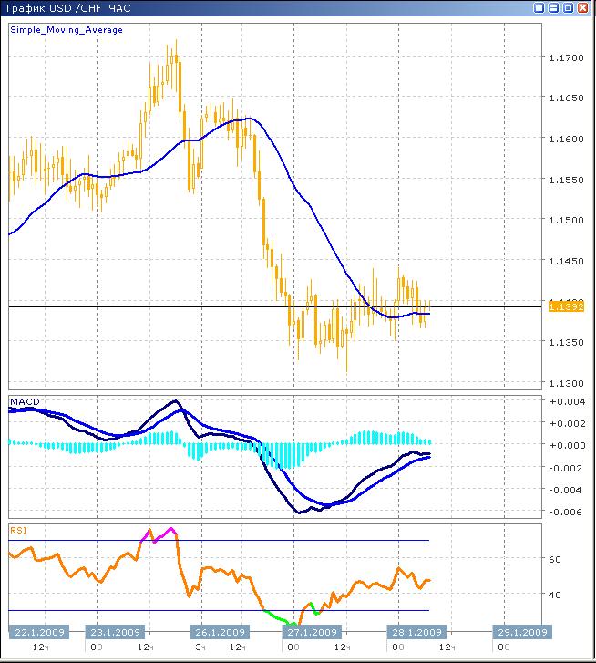This screenshot has width=596, height=663.
Task: Select the 26.1.2009 date marker
Action: [220, 632]
